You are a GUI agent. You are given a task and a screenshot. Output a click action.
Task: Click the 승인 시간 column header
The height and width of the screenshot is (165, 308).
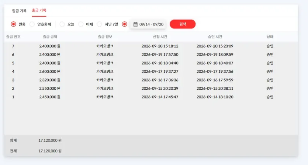[x=215, y=37]
